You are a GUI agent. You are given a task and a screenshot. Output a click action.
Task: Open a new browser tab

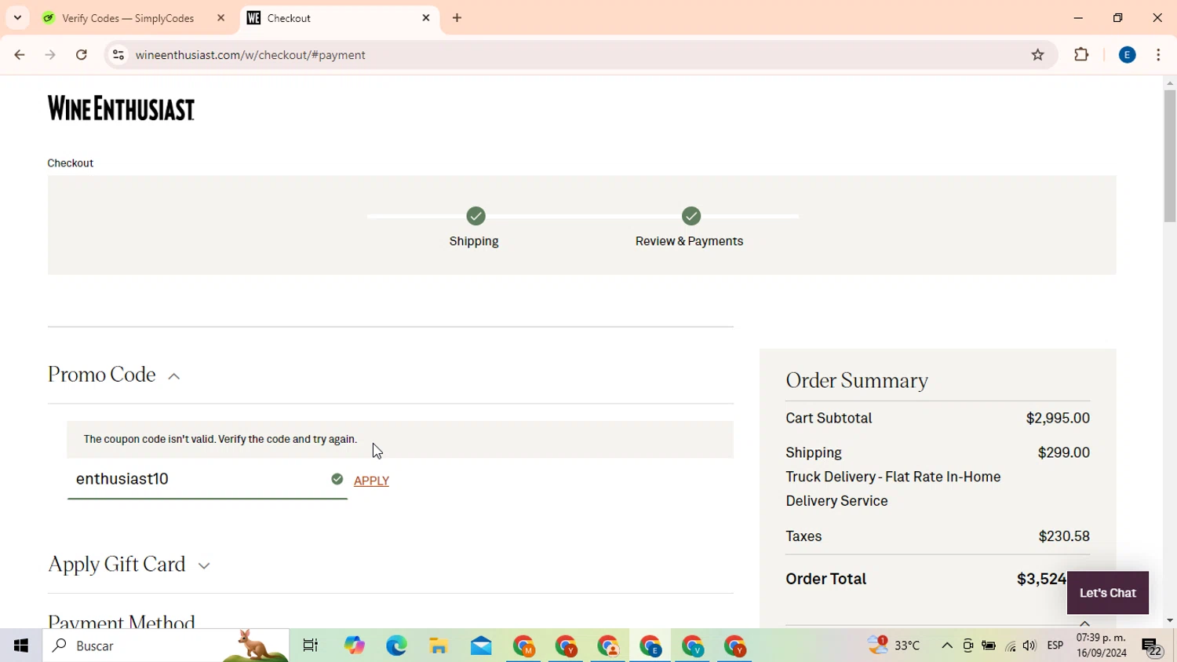(x=457, y=18)
